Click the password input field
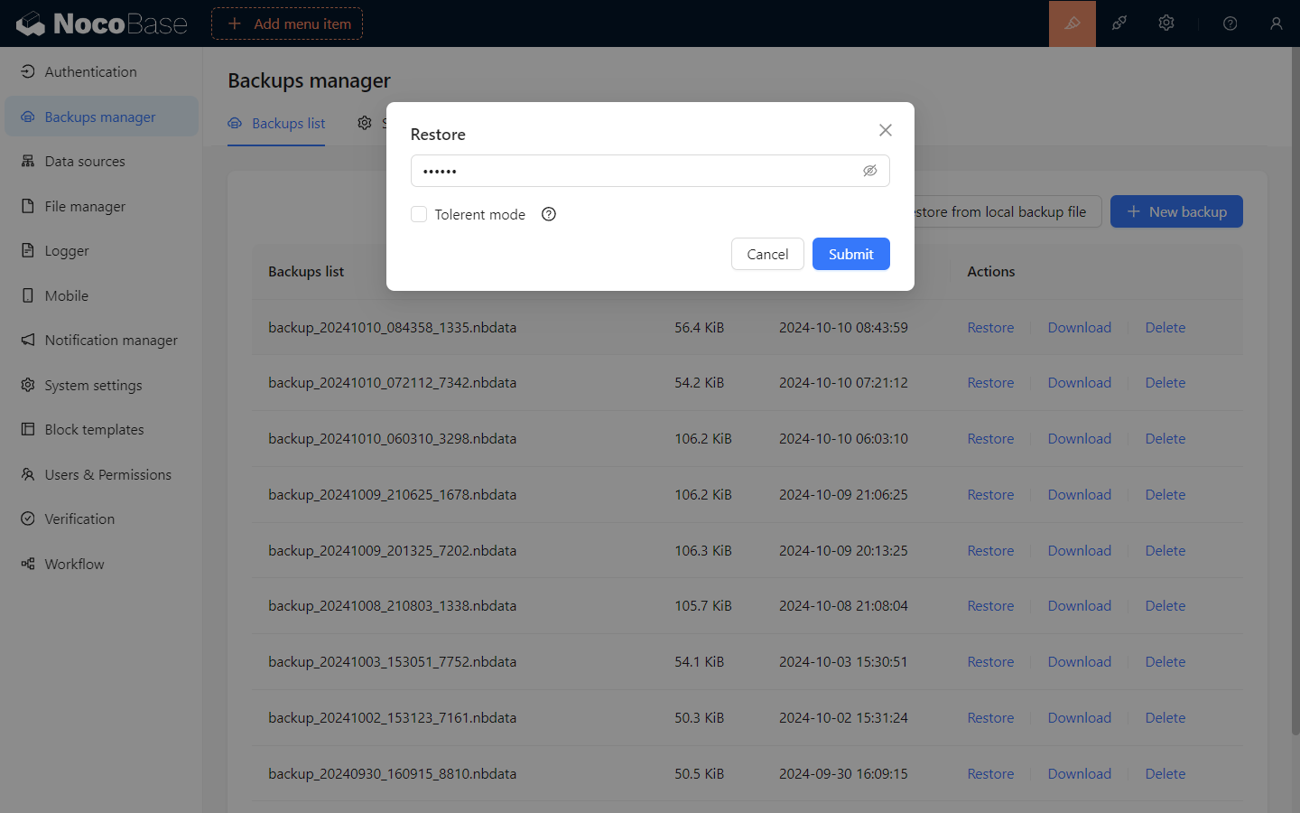The height and width of the screenshot is (813, 1300). pyautogui.click(x=632, y=171)
